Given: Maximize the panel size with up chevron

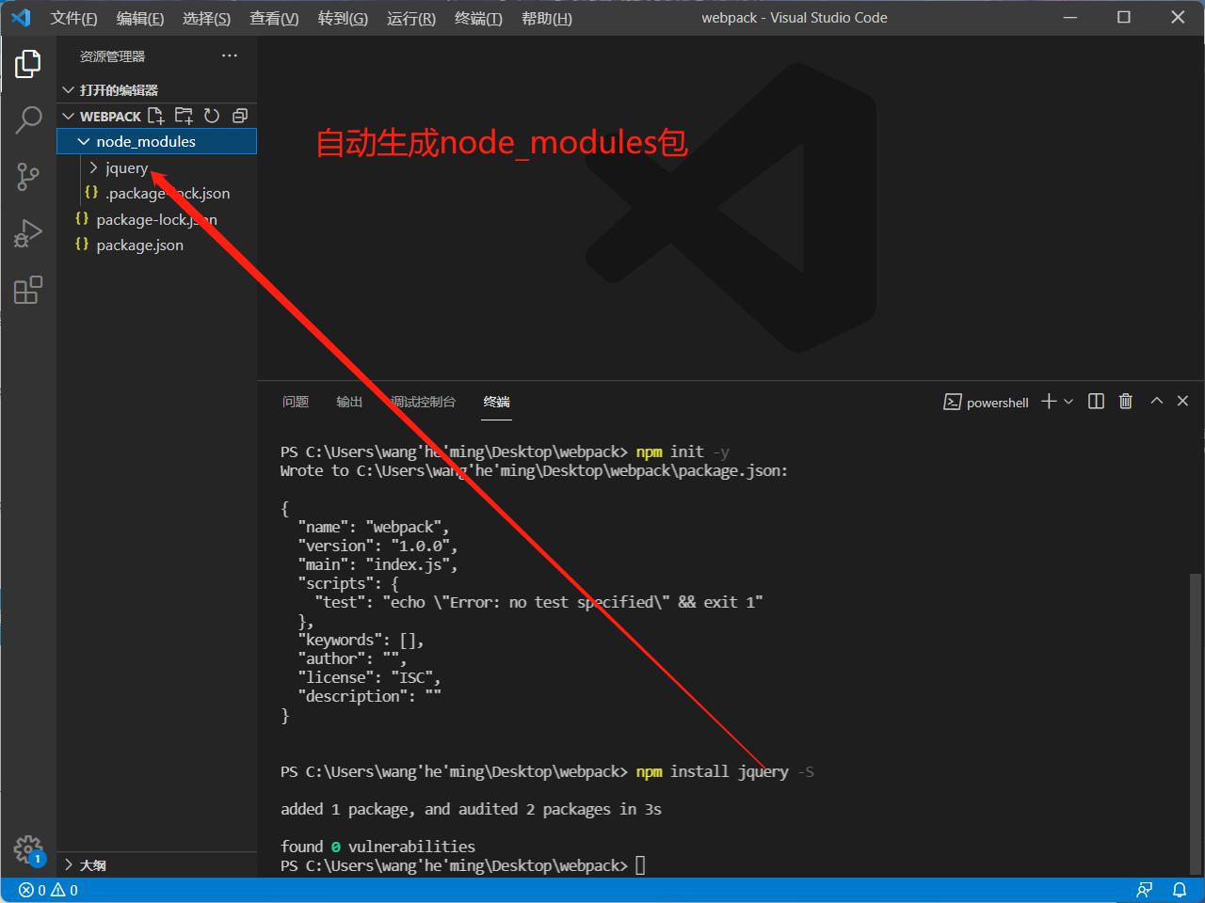Looking at the screenshot, I should click(x=1157, y=401).
